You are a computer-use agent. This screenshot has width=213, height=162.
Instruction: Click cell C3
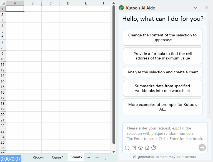point(50,20)
